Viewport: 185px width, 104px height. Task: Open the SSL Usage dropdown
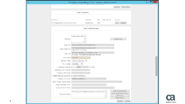77,64
